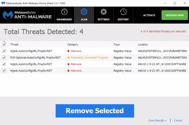
Task: Click the Malwarebytes Anti-Malware logo
Action: coord(27,15)
